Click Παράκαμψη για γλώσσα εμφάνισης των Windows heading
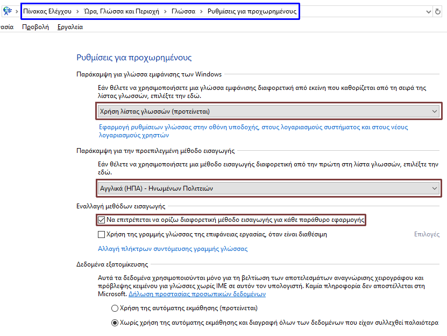 click(149, 74)
